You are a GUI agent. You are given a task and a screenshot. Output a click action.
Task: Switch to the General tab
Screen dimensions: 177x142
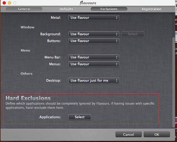pos(24,9)
